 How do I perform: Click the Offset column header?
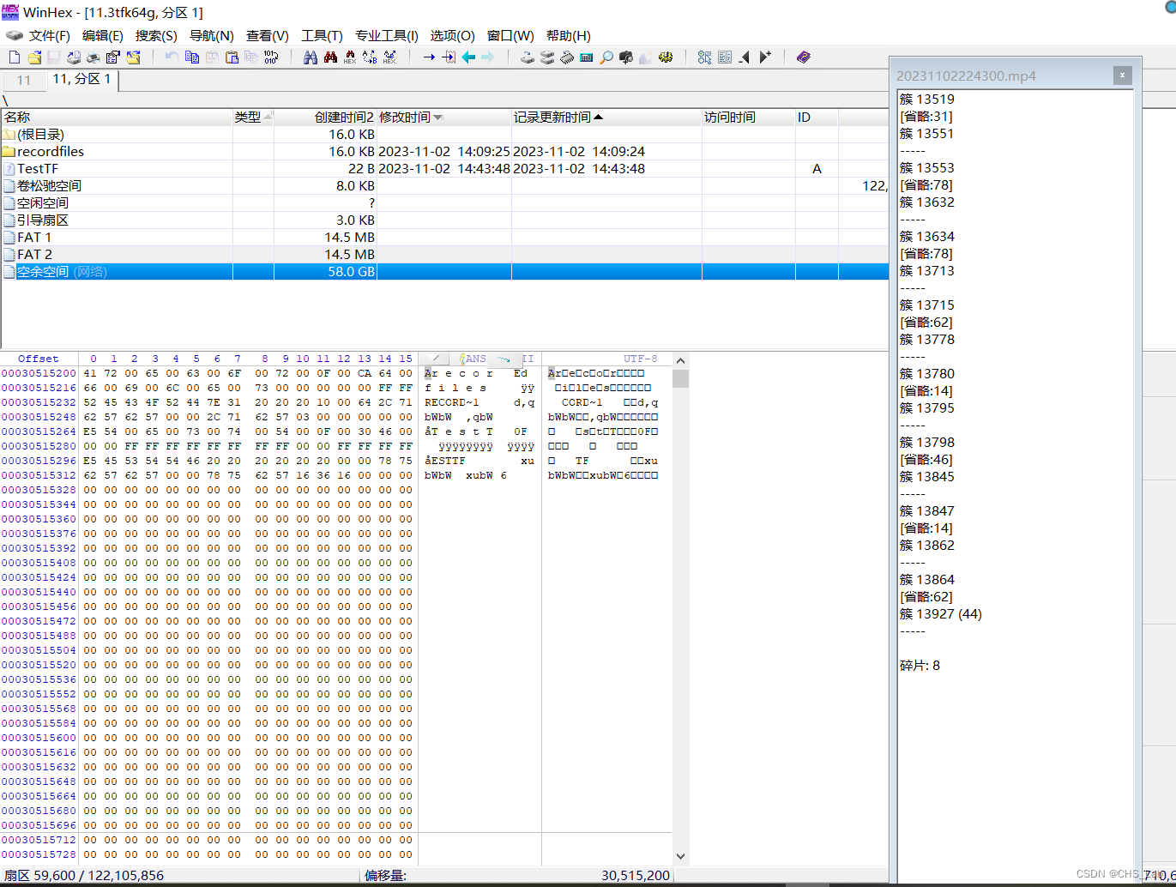coord(39,359)
